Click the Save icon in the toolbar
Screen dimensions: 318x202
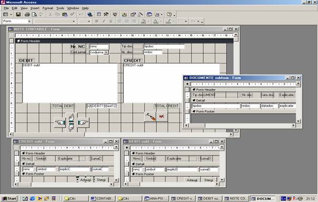coord(18,14)
